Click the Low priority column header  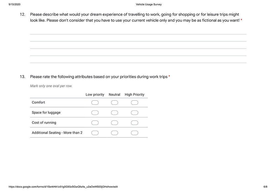[x=95, y=95]
